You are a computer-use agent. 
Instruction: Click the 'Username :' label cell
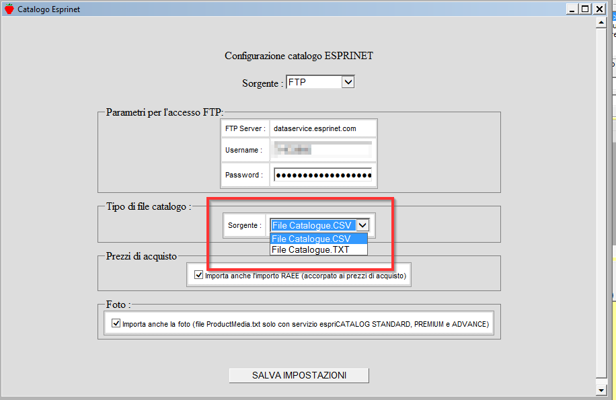245,150
